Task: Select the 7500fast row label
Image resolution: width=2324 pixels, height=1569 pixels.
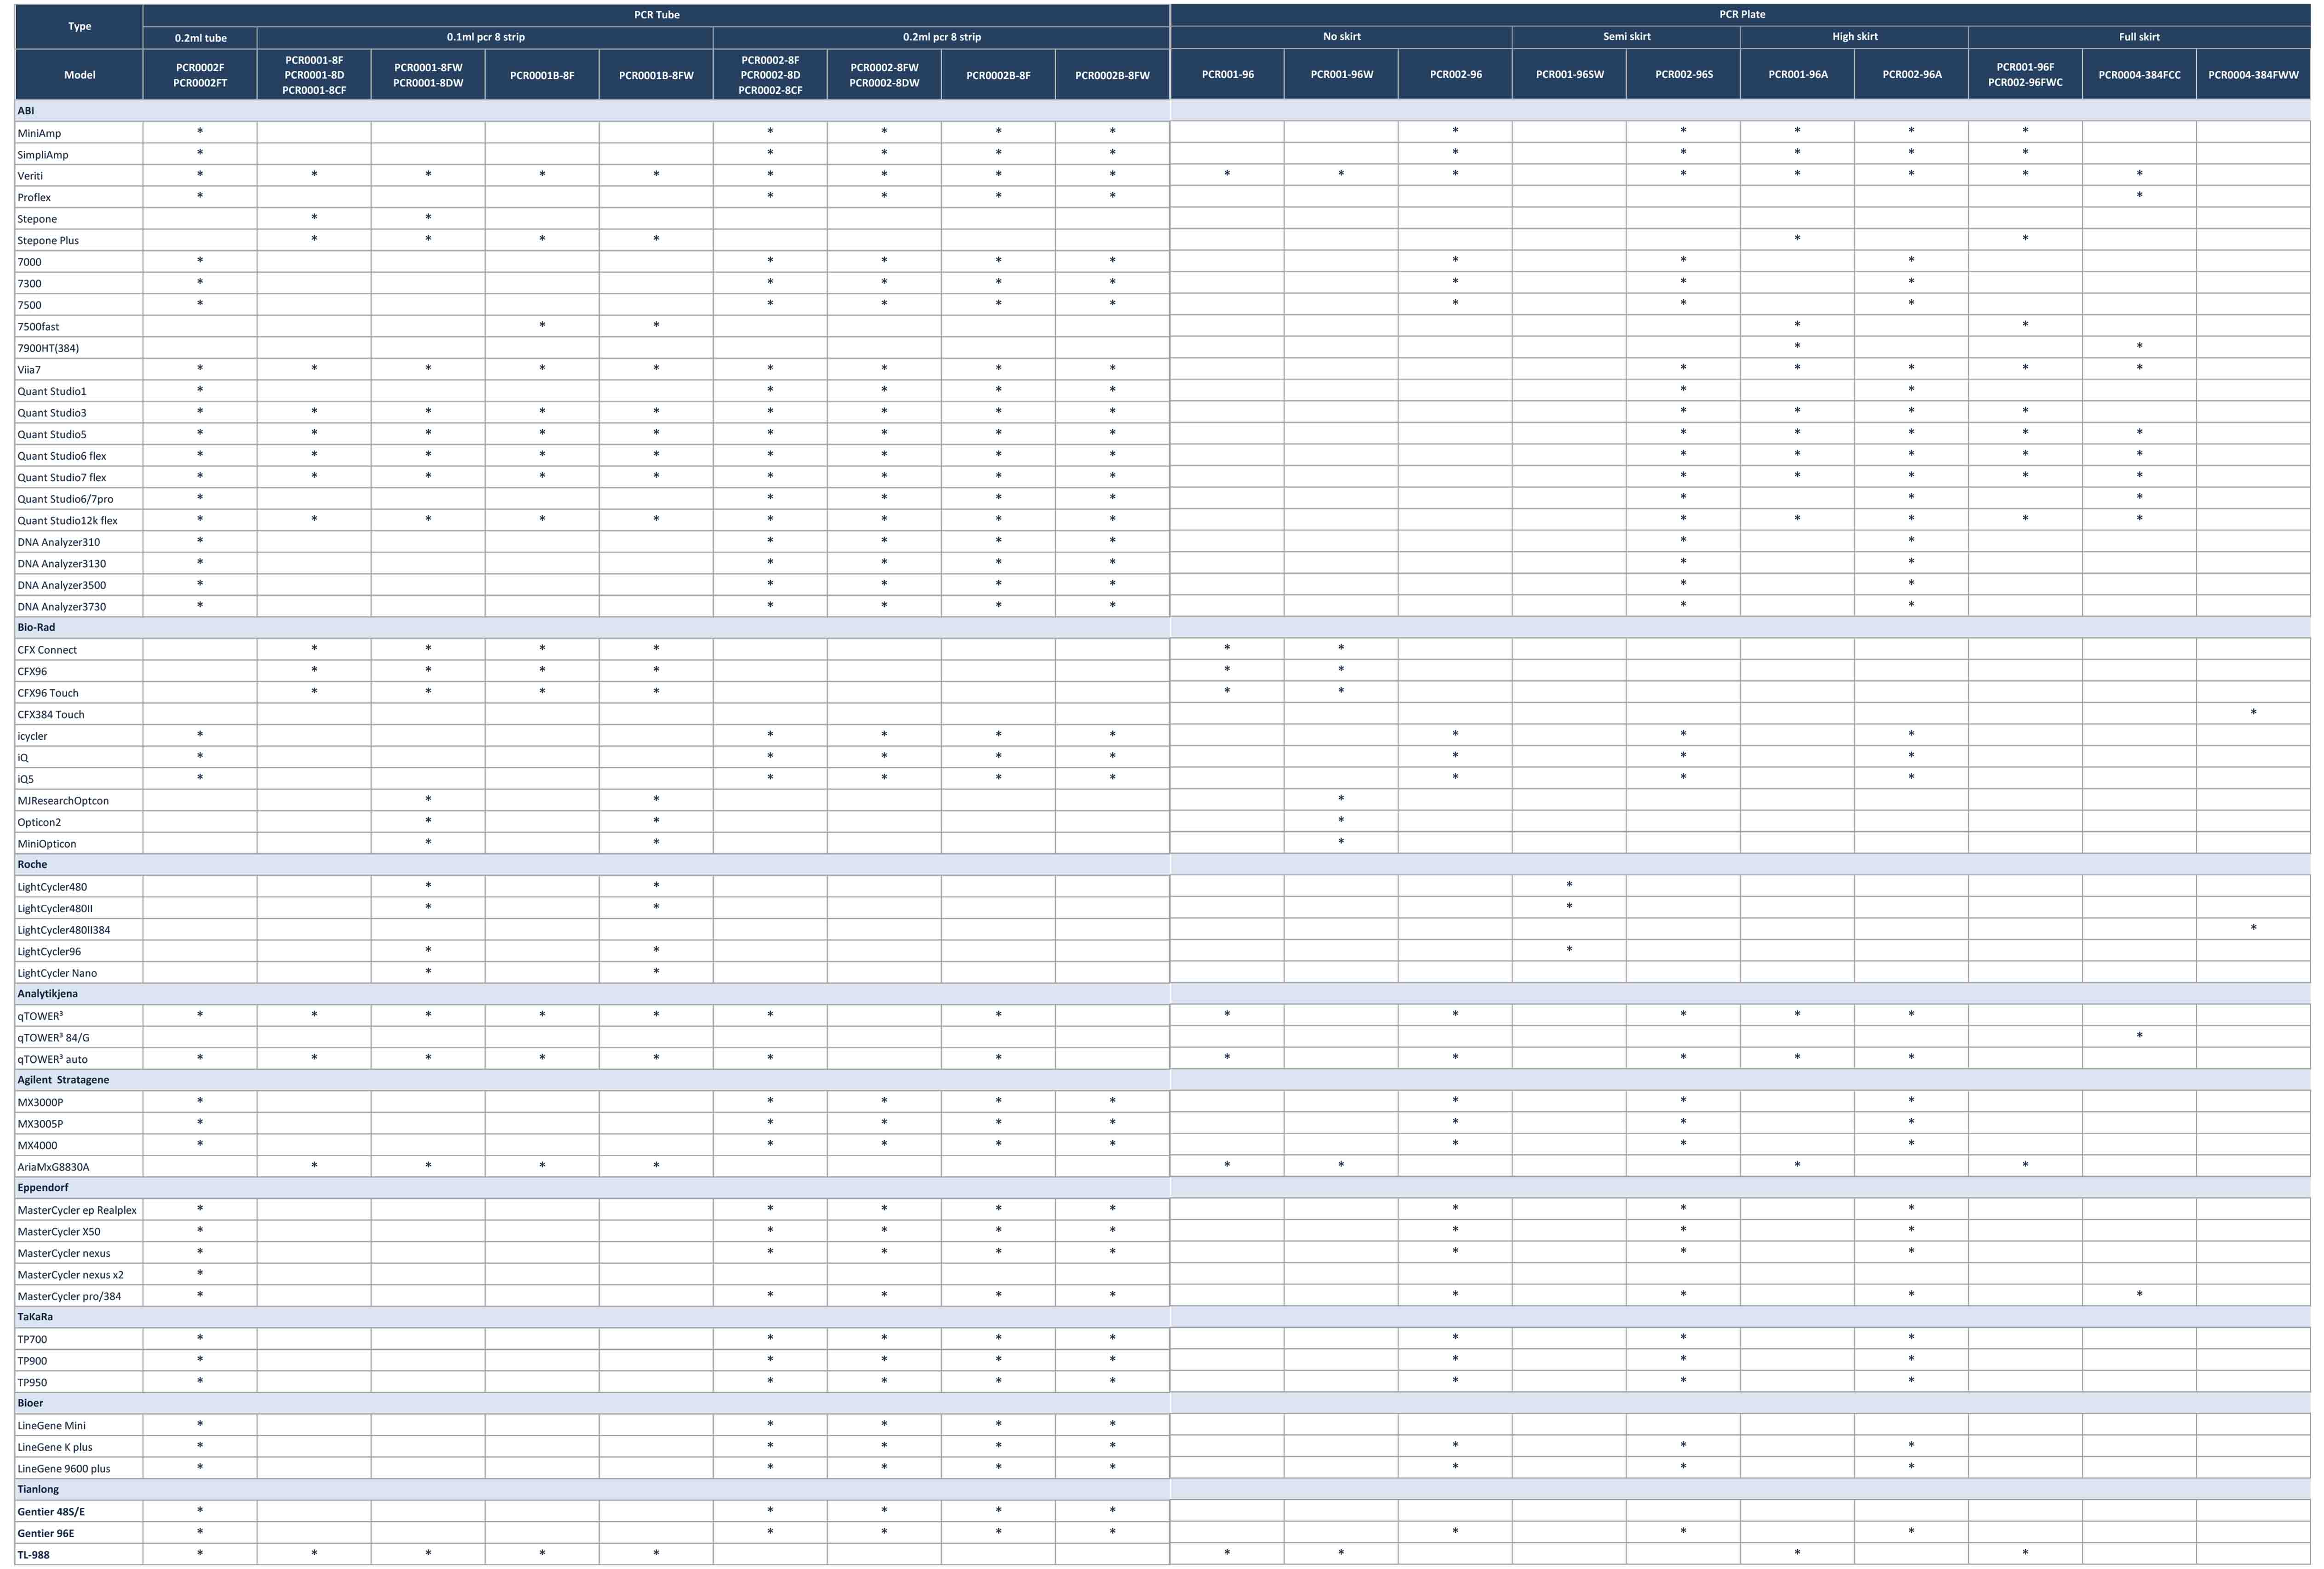Action: [x=38, y=327]
